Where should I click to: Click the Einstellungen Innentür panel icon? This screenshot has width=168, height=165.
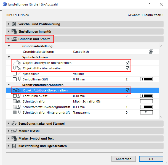pyautogui.click(x=14, y=32)
